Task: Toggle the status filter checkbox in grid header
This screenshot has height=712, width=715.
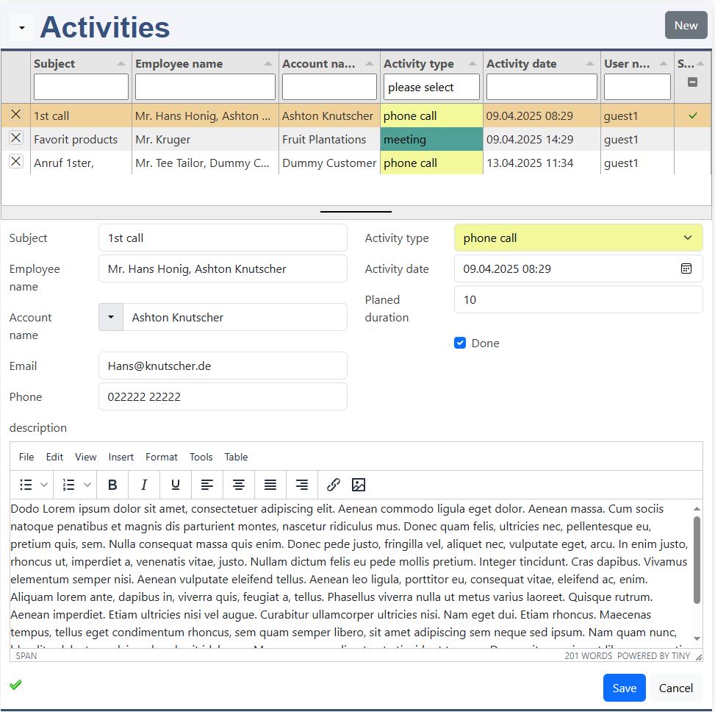Action: pos(692,82)
